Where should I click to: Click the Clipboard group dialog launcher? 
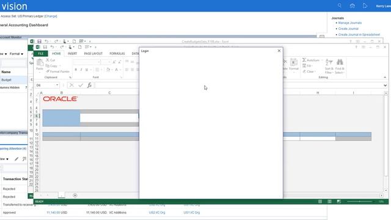click(x=70, y=78)
